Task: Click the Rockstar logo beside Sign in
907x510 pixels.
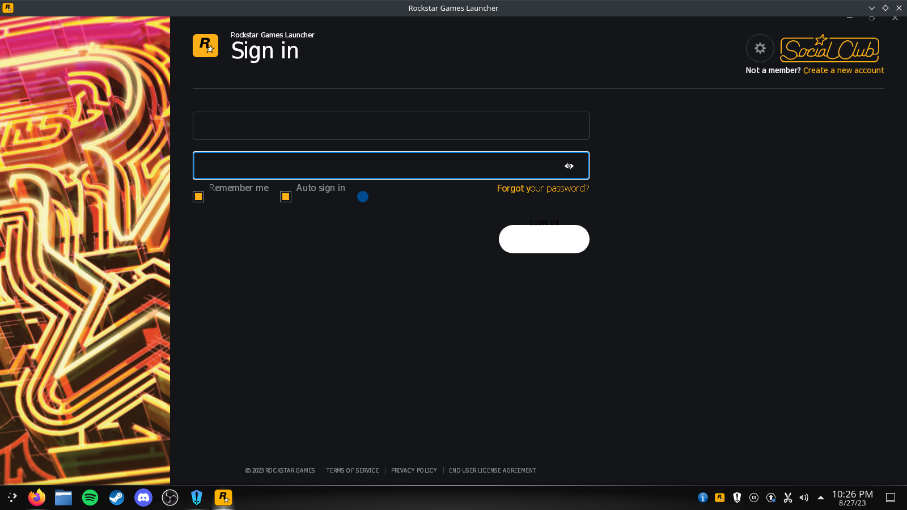Action: coord(205,46)
